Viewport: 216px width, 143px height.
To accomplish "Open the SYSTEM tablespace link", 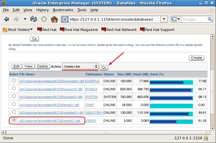I will click(x=91, y=97).
